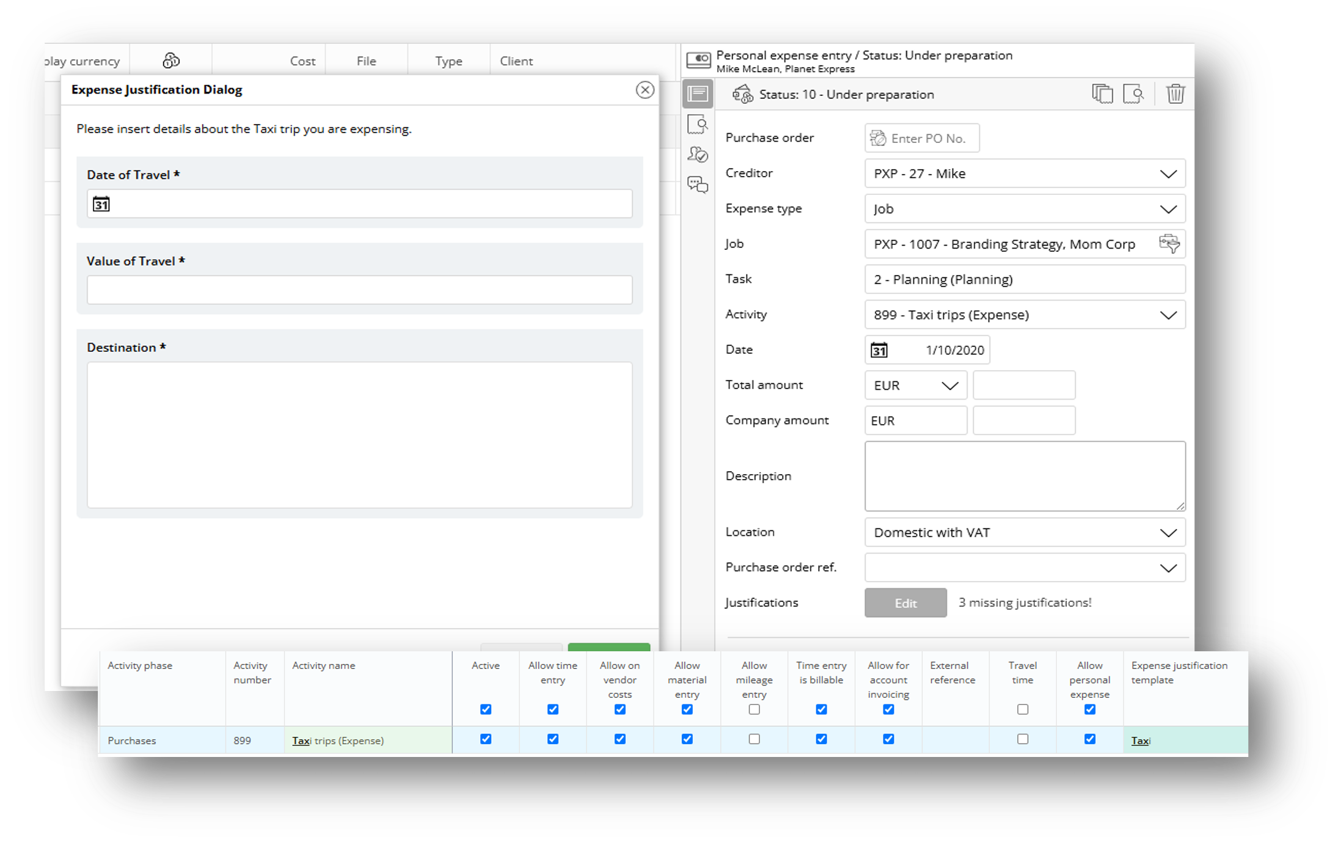Click the Cost column header
The width and height of the screenshot is (1338, 848).
[302, 61]
